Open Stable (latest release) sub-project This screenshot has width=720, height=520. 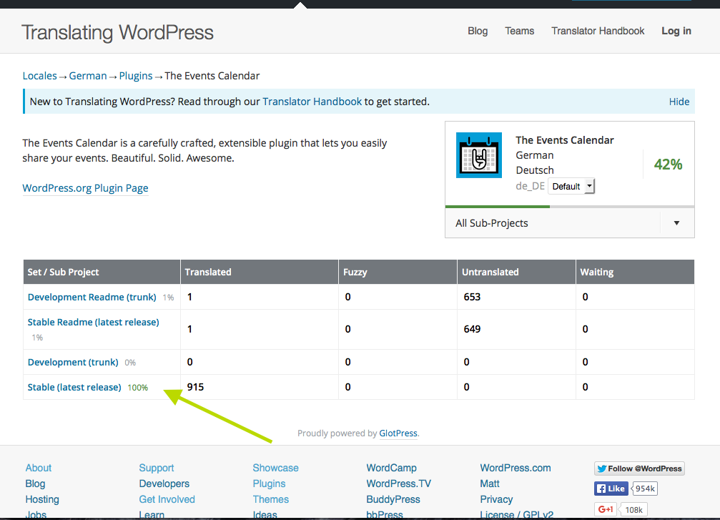click(74, 387)
